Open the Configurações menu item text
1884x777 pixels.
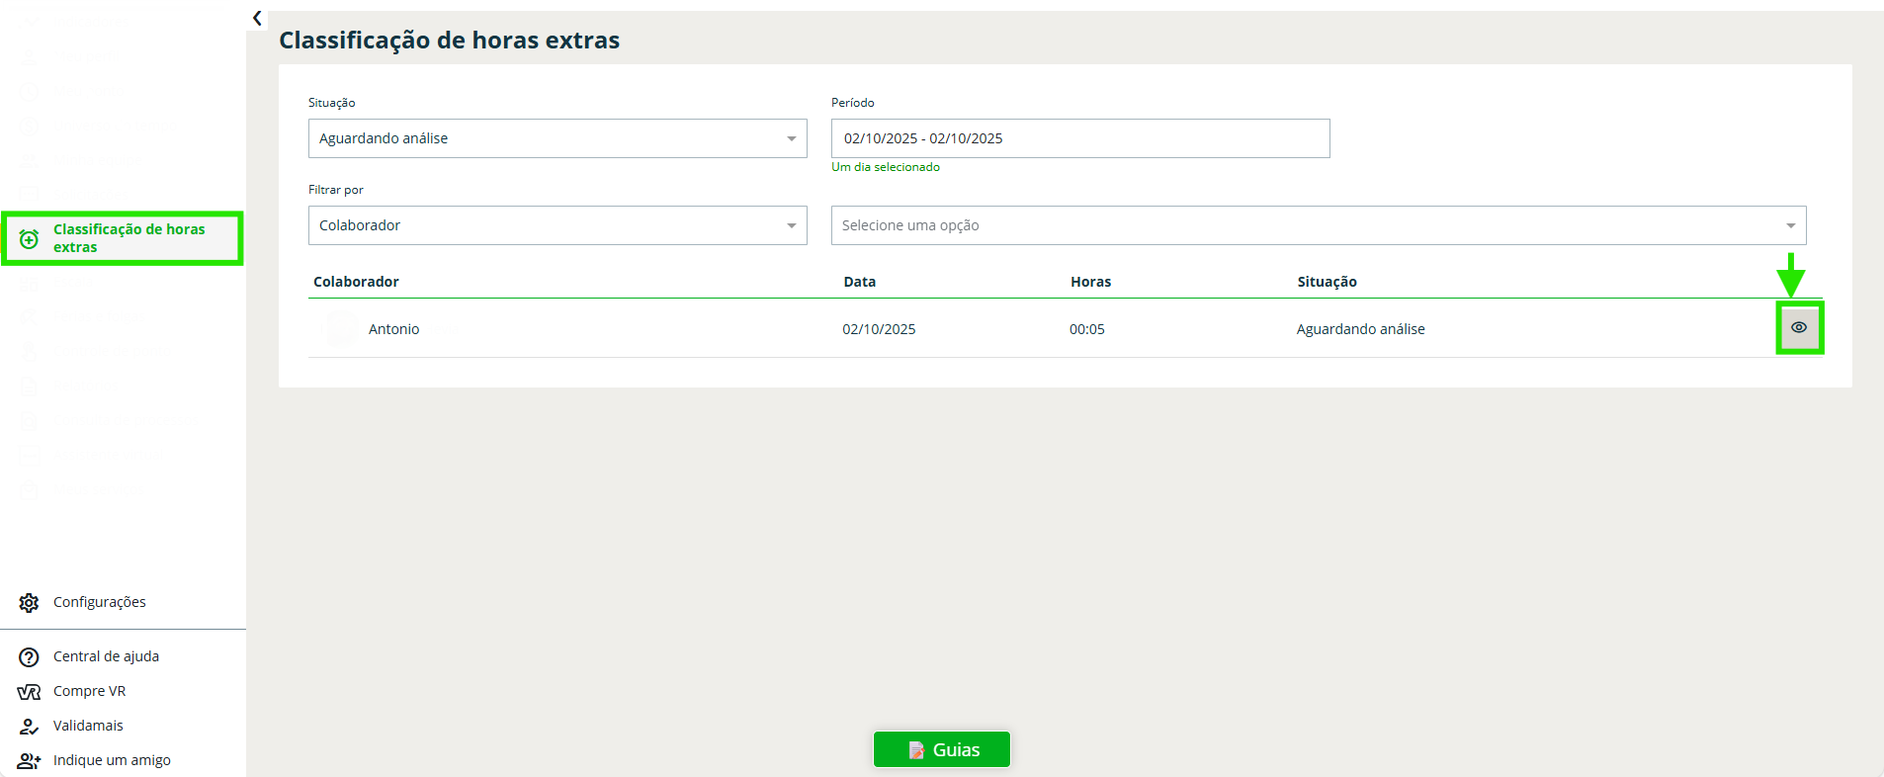click(100, 602)
